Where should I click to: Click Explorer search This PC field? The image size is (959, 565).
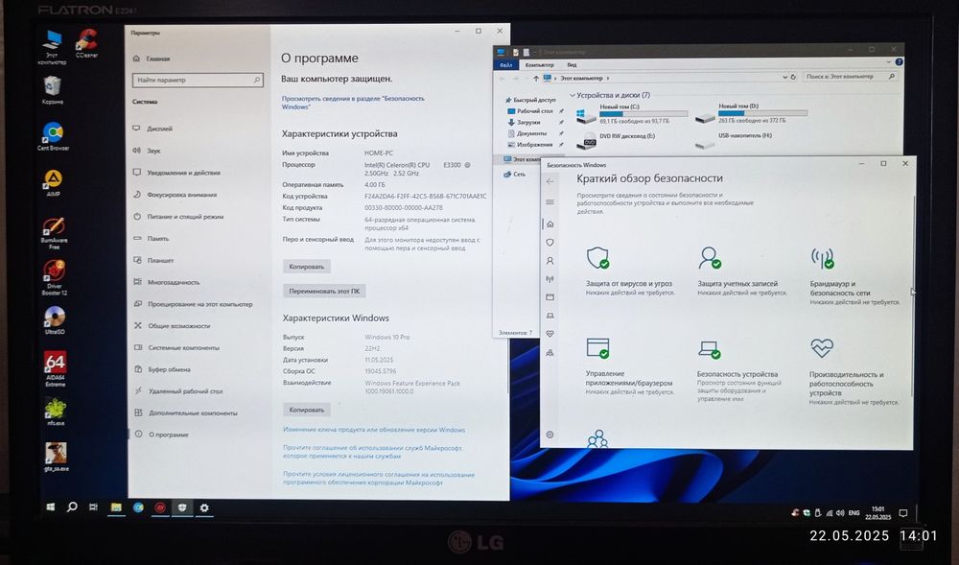[x=850, y=77]
